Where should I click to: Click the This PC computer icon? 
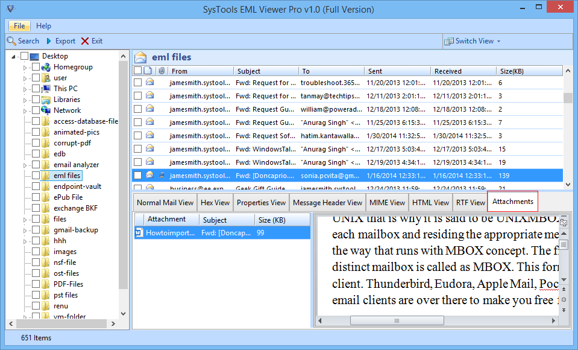pyautogui.click(x=46, y=89)
